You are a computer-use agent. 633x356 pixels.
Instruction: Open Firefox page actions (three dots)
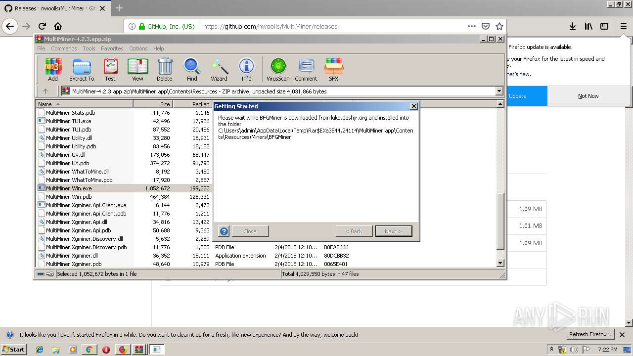pyautogui.click(x=471, y=26)
